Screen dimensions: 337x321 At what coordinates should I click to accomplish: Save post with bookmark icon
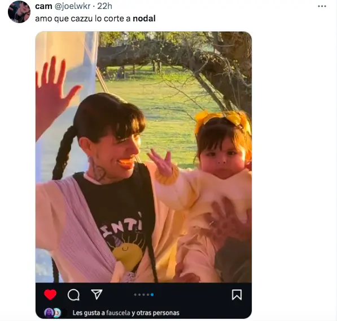tap(237, 295)
